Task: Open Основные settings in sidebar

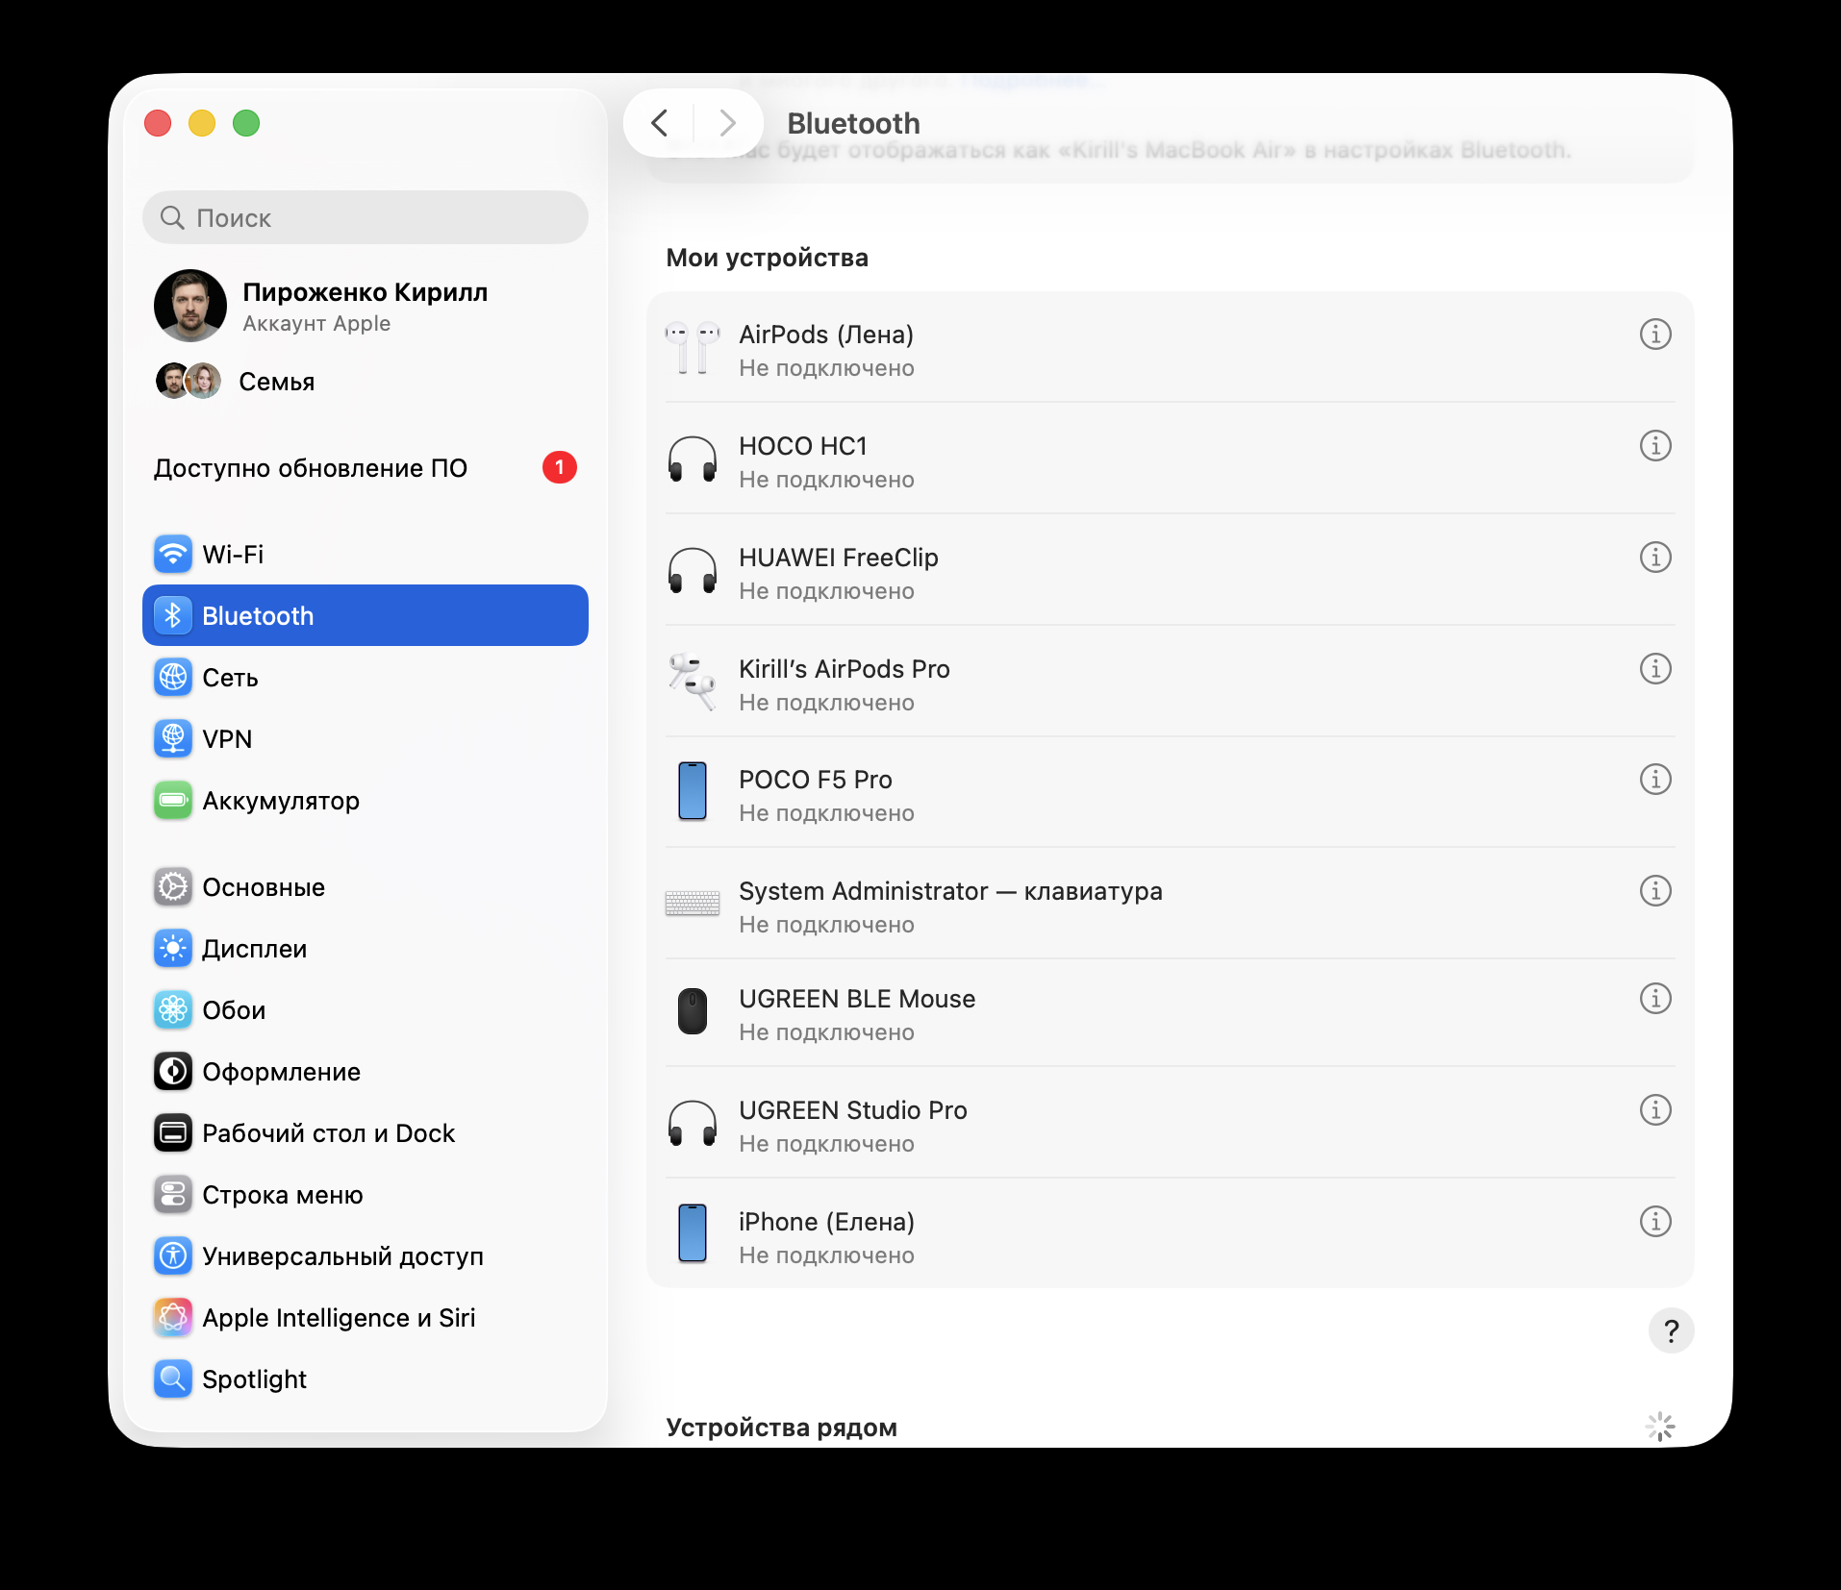Action: [x=366, y=887]
